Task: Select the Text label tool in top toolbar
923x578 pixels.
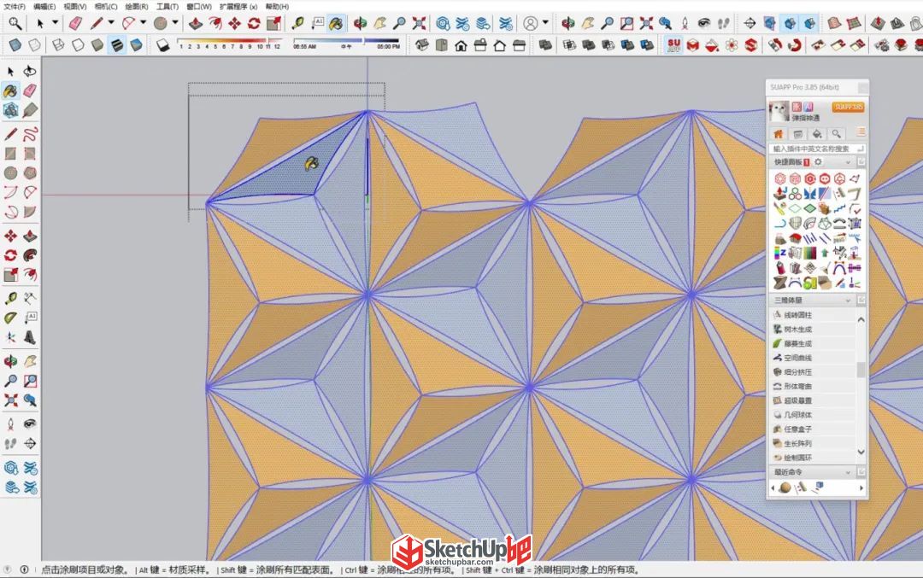Action: 317,24
